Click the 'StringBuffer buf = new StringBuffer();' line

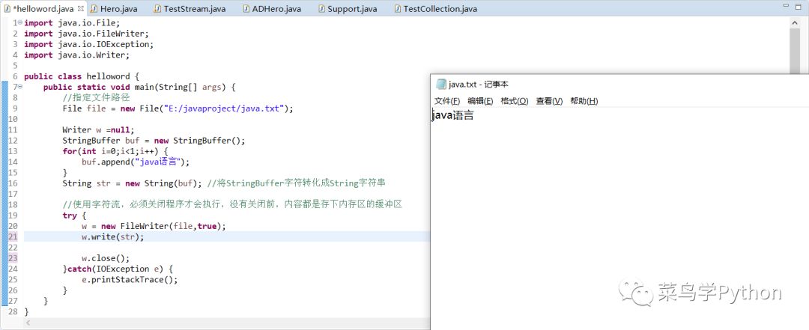pos(154,140)
